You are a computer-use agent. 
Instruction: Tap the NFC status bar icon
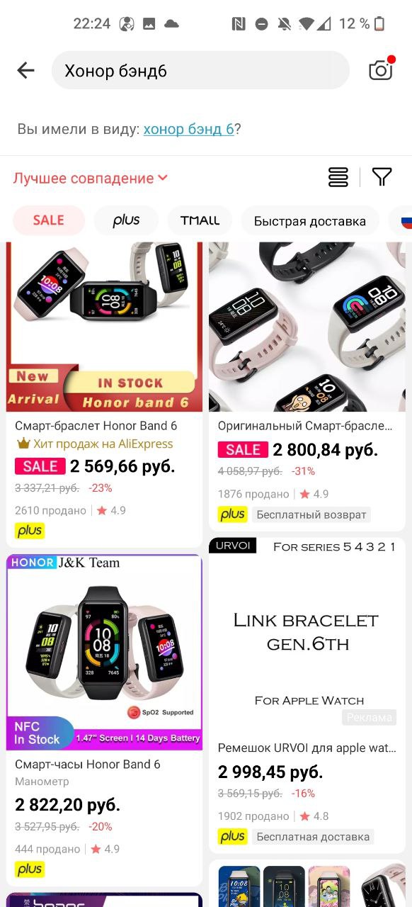(x=239, y=24)
